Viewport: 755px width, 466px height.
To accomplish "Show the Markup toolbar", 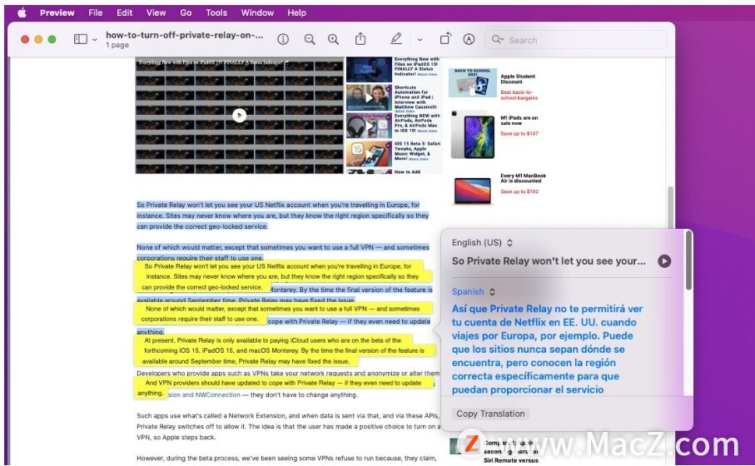I will pos(469,39).
